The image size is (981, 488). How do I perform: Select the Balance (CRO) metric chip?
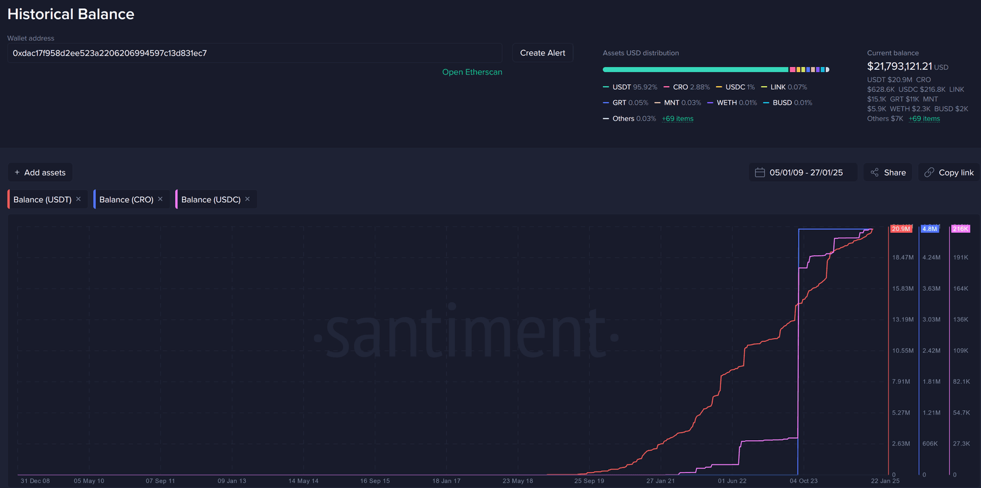(x=126, y=200)
